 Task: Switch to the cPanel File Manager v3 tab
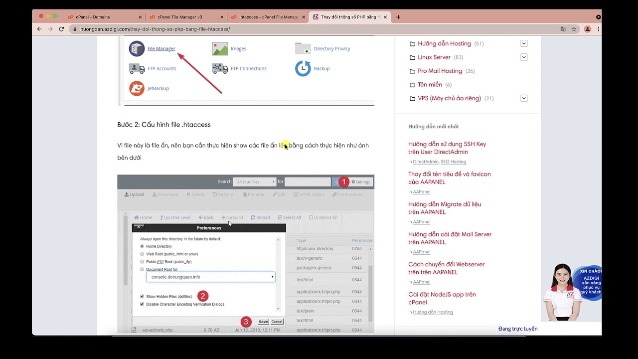(x=185, y=17)
